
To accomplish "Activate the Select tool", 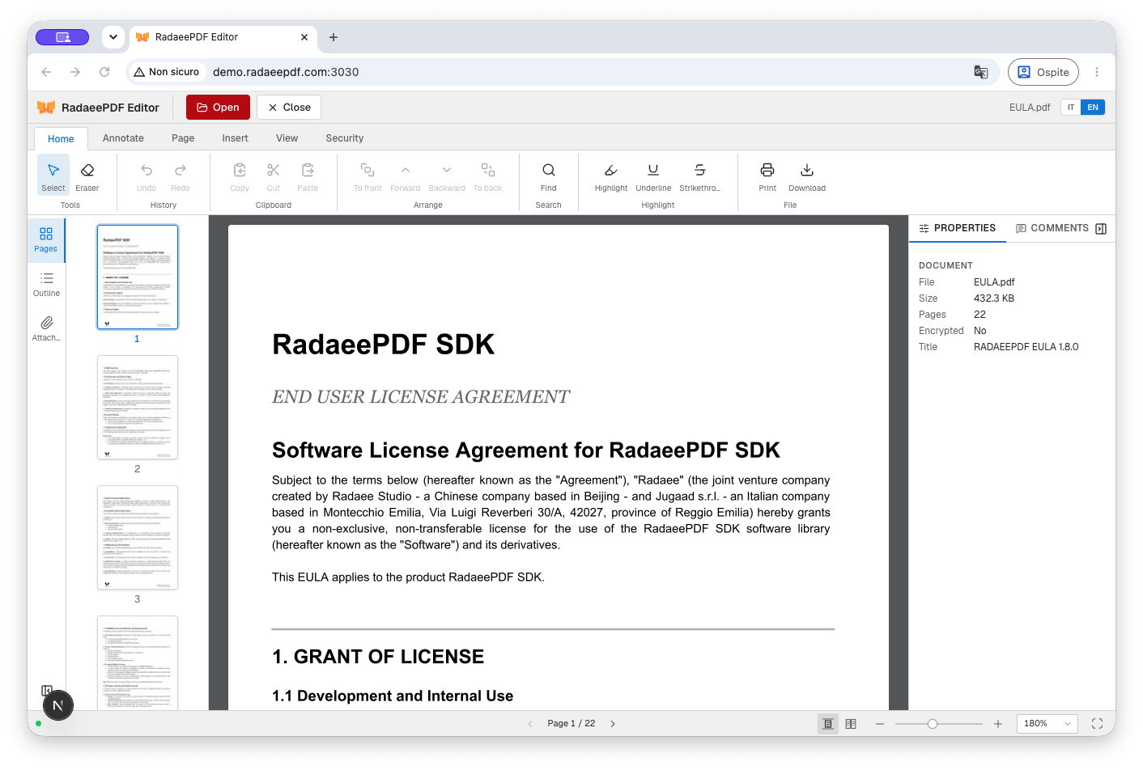I will click(x=53, y=175).
